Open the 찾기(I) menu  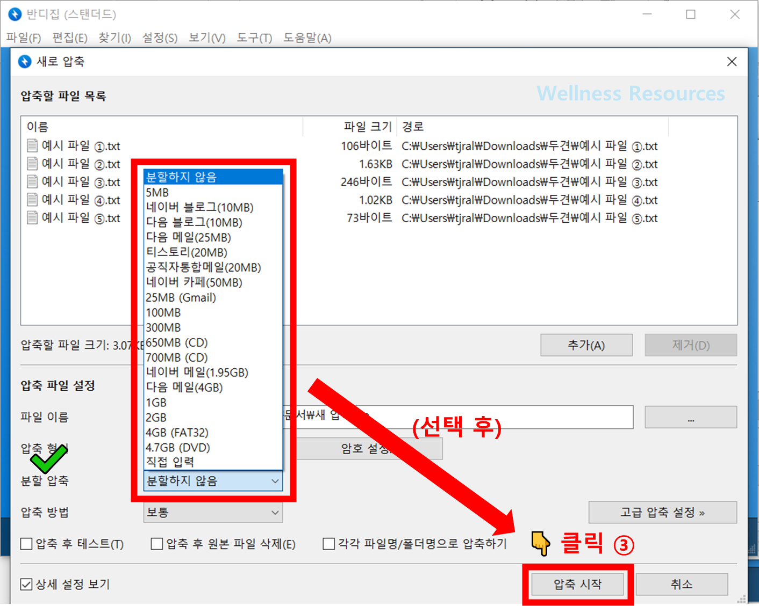point(114,38)
